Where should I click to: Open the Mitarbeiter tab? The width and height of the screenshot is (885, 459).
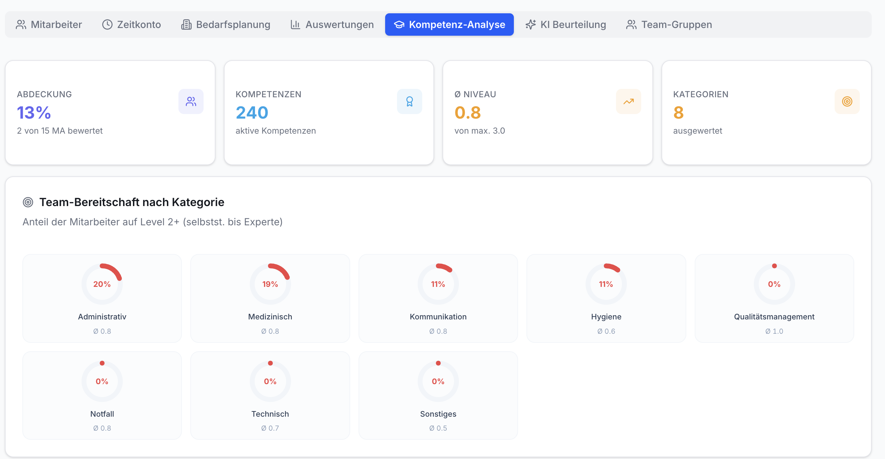(49, 24)
